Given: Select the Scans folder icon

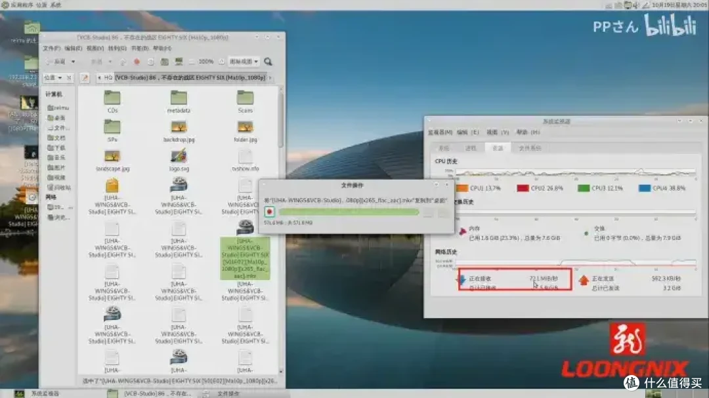Looking at the screenshot, I should 245,98.
